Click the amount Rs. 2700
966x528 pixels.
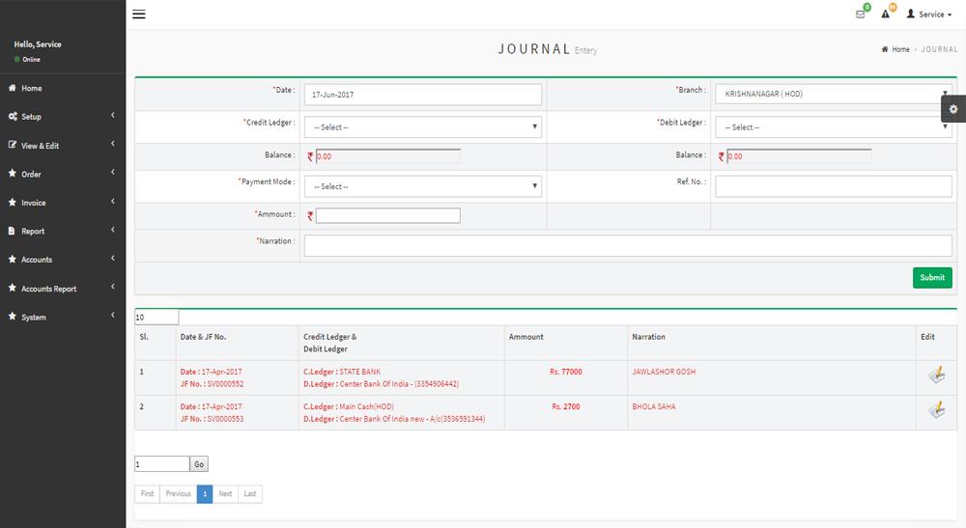tap(566, 406)
